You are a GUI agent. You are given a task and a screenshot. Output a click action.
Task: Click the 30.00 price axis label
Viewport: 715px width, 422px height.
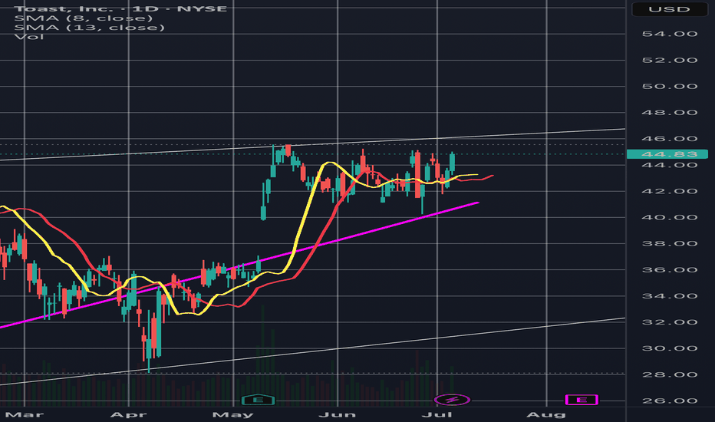[x=670, y=348]
